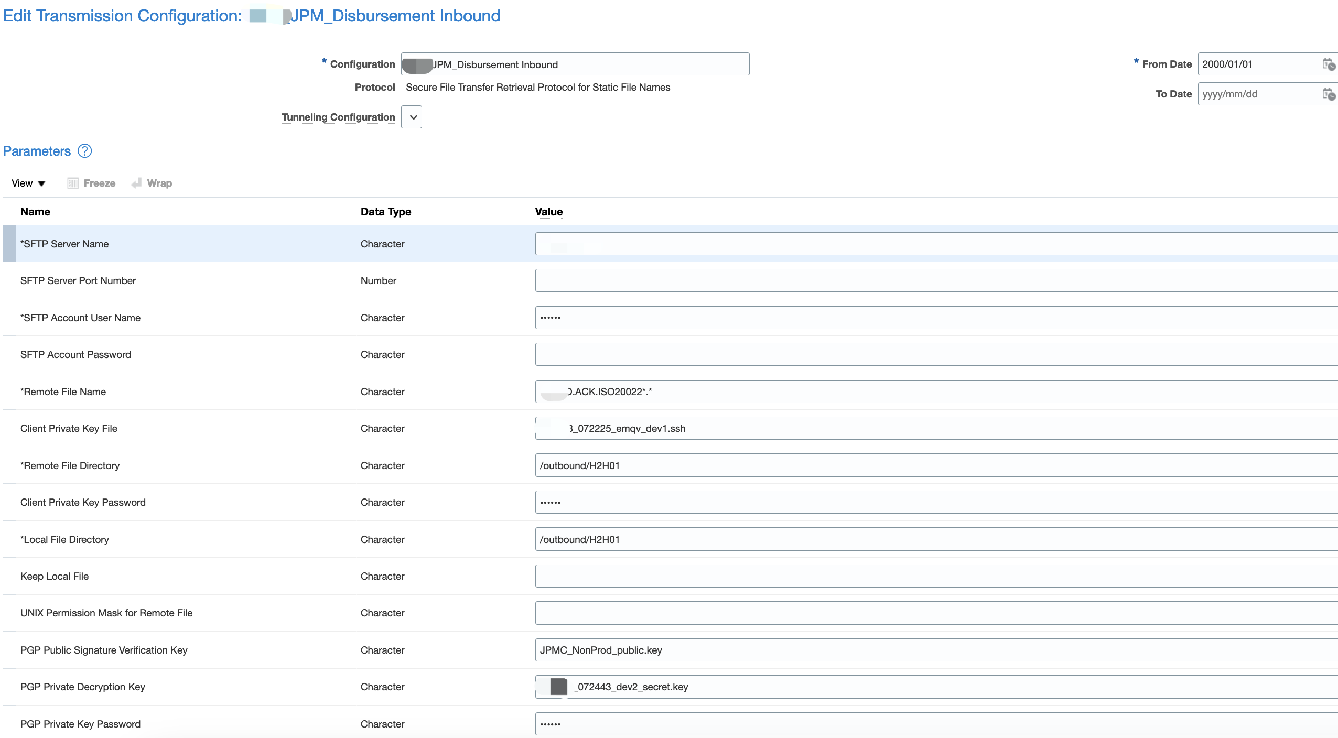This screenshot has width=1338, height=738.
Task: Expand the Tunneling Configuration dropdown
Action: (x=411, y=116)
